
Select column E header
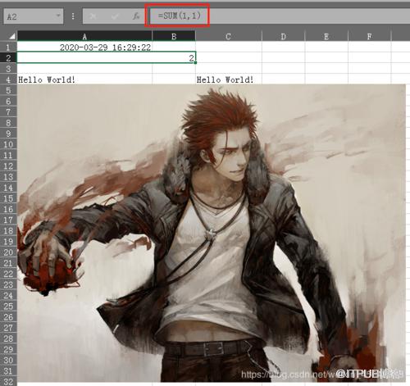click(326, 36)
